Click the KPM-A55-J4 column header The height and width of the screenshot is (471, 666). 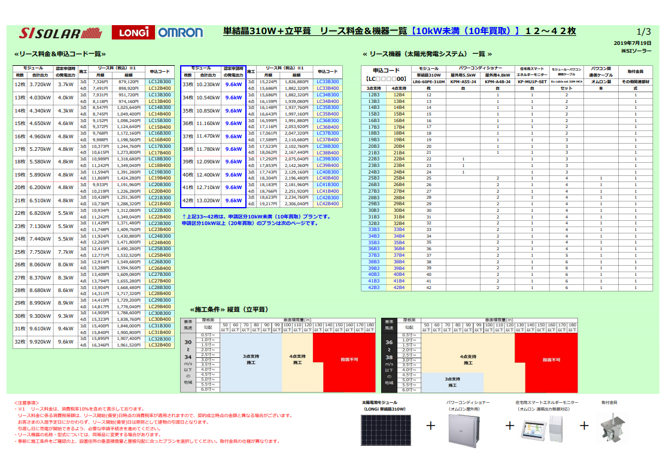pyautogui.click(x=463, y=81)
